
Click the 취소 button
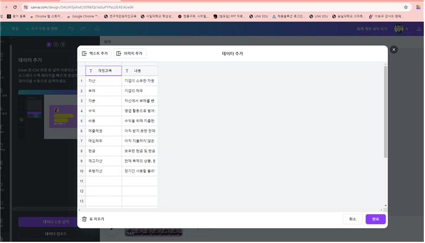(352, 219)
